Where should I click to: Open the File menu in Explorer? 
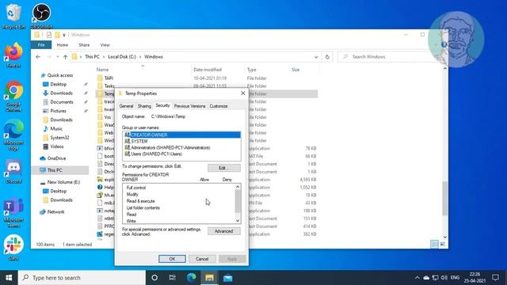pos(41,45)
